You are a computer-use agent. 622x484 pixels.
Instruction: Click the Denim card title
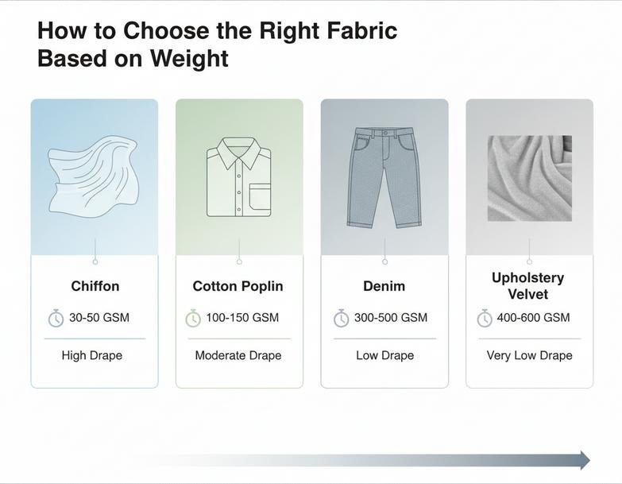tap(384, 286)
